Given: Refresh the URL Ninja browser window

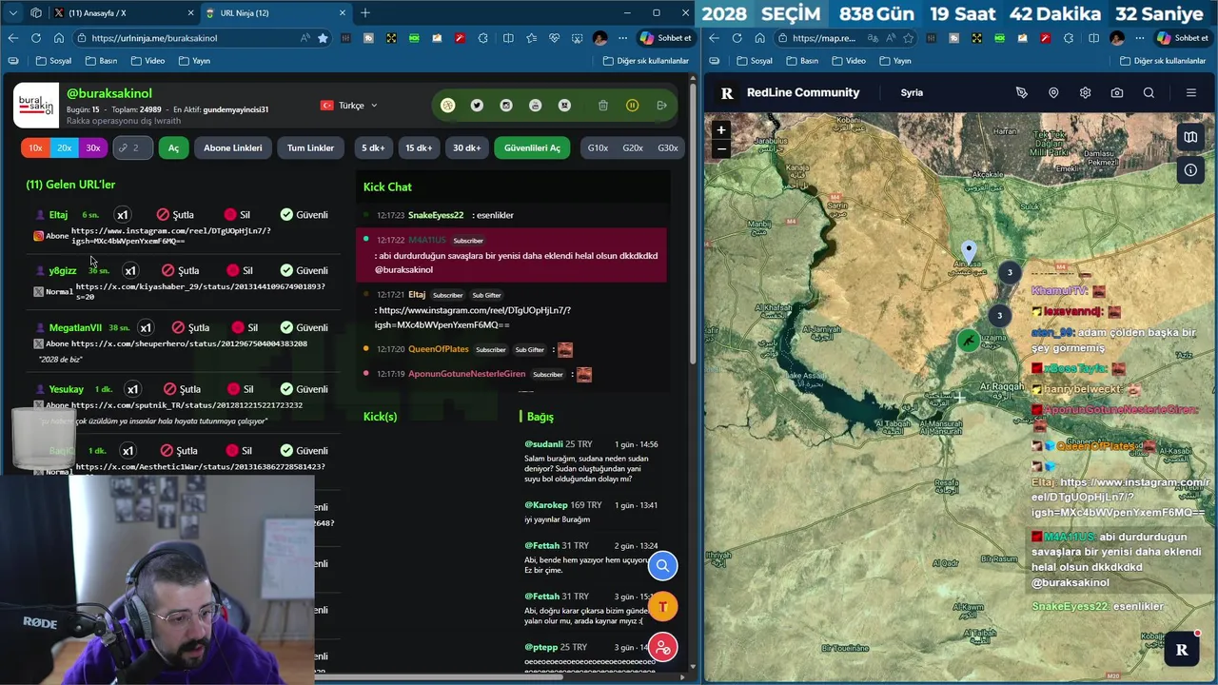Looking at the screenshot, I should (x=35, y=38).
